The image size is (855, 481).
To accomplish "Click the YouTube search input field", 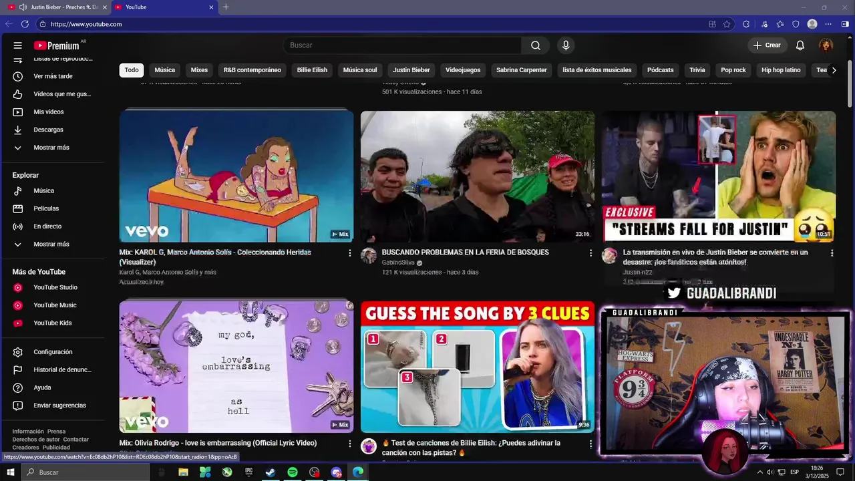I will tap(402, 45).
